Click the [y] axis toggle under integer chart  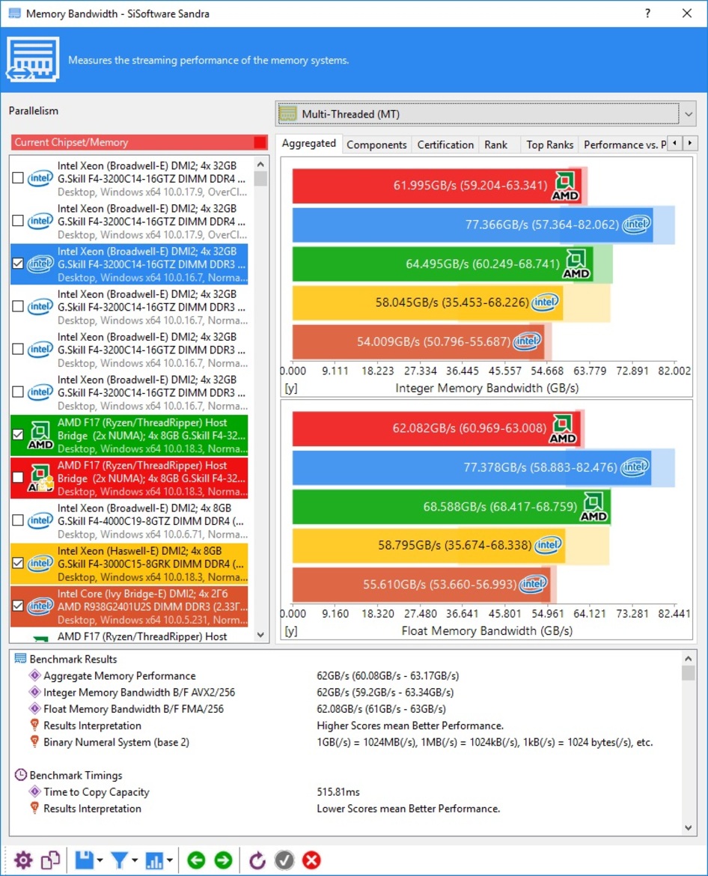point(291,389)
